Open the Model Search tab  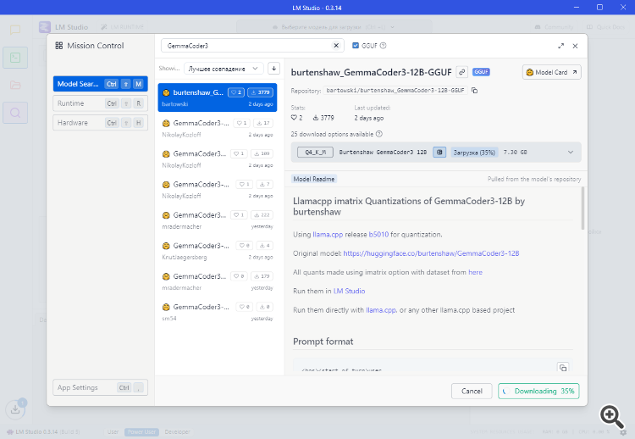(101, 84)
